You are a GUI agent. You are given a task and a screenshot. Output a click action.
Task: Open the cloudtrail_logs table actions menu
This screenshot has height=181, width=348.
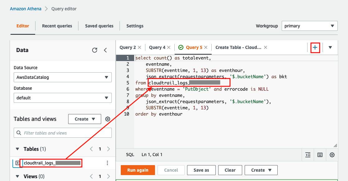[x=107, y=163]
